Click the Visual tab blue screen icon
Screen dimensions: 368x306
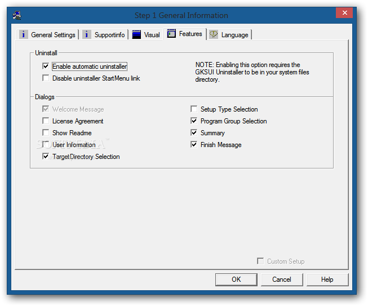pyautogui.click(x=136, y=35)
